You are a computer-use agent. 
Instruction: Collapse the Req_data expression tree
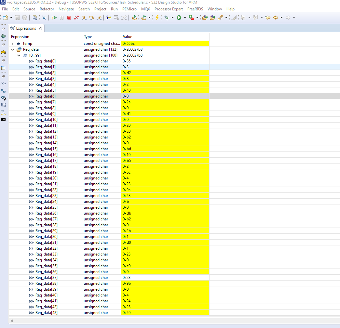coord(12,49)
